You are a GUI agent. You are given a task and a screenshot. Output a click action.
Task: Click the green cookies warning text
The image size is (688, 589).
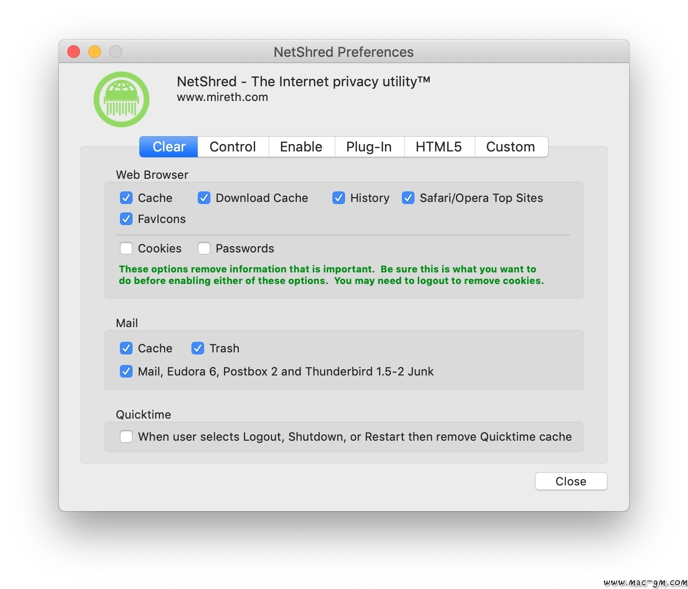331,275
